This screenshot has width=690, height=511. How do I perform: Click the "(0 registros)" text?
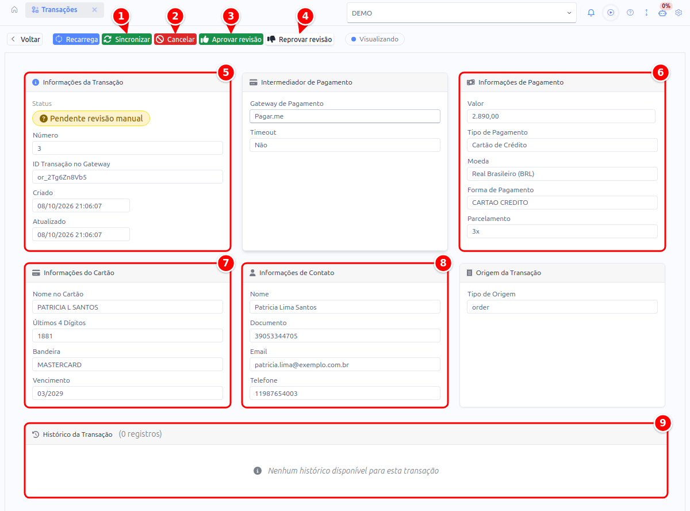click(x=140, y=434)
